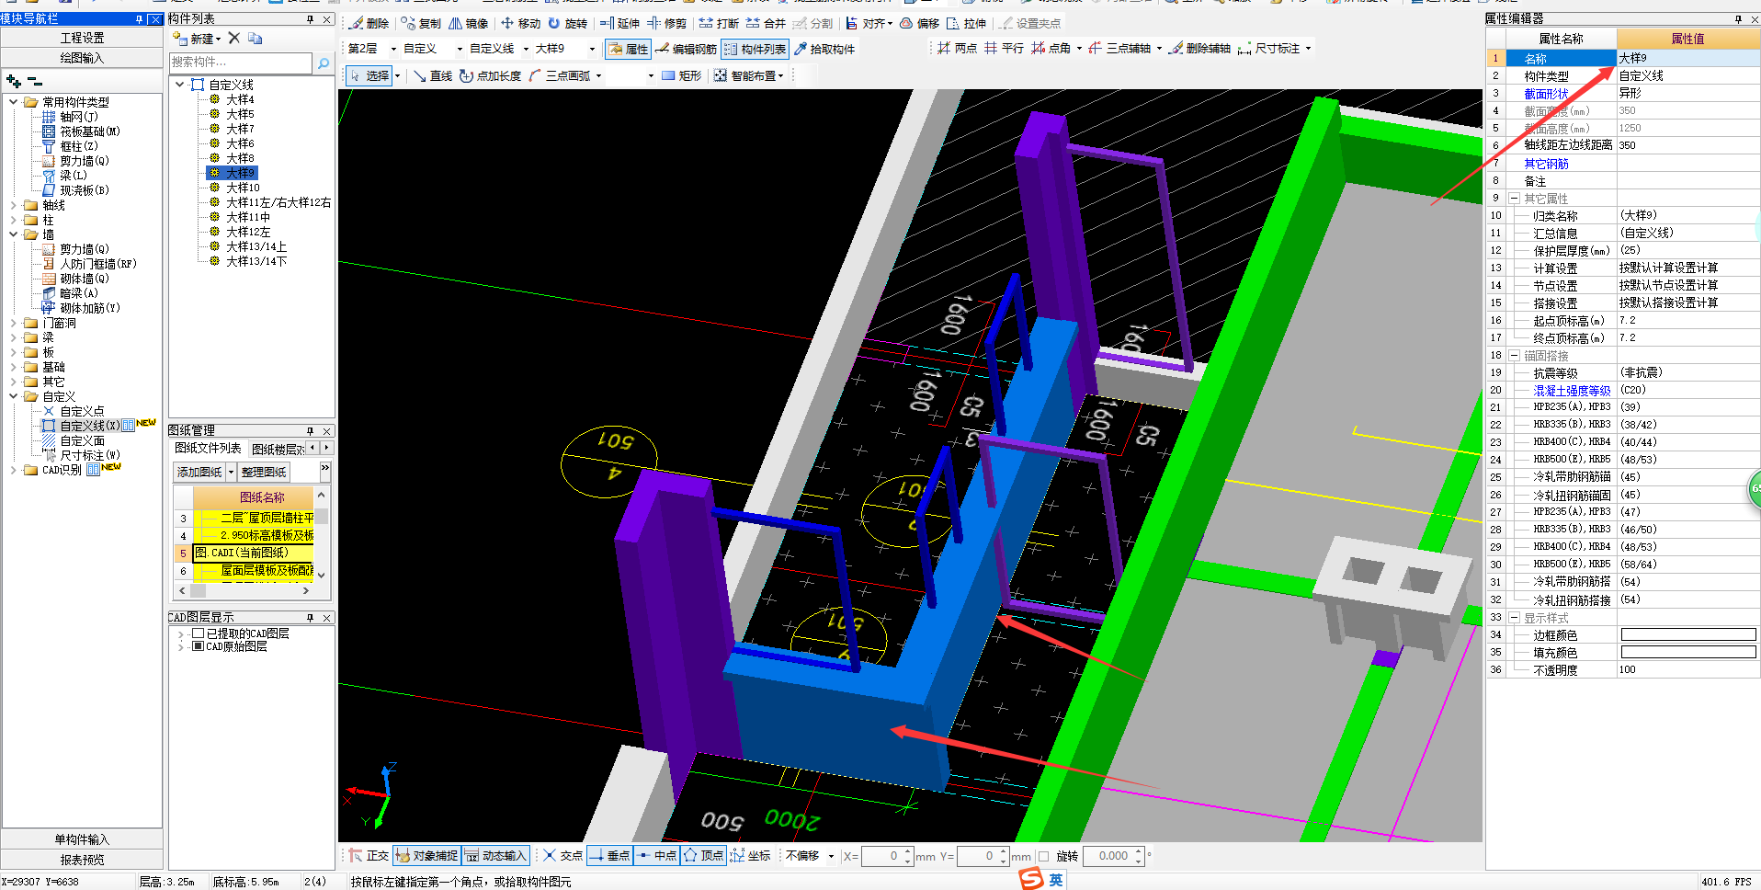
Task: Open 编辑钢筋 edit rebar tool
Action: point(687,49)
